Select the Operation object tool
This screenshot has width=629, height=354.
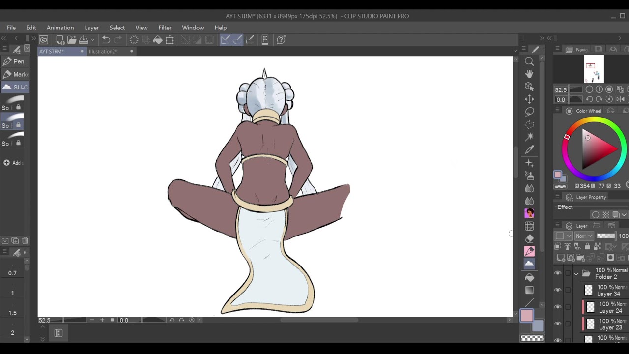tap(529, 87)
